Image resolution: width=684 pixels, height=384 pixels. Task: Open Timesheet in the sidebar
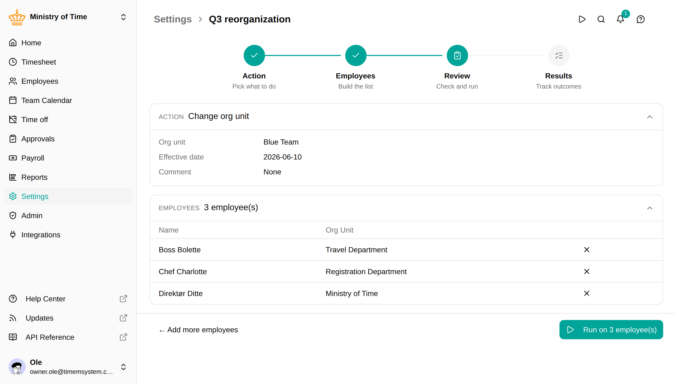tap(68, 62)
